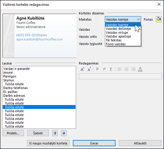Choose Tik tekstas layout option
This screenshot has width=164, height=149.
(123, 40)
